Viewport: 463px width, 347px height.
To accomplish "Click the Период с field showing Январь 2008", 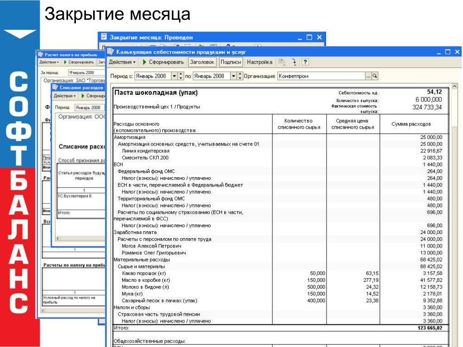I will pyautogui.click(x=152, y=76).
